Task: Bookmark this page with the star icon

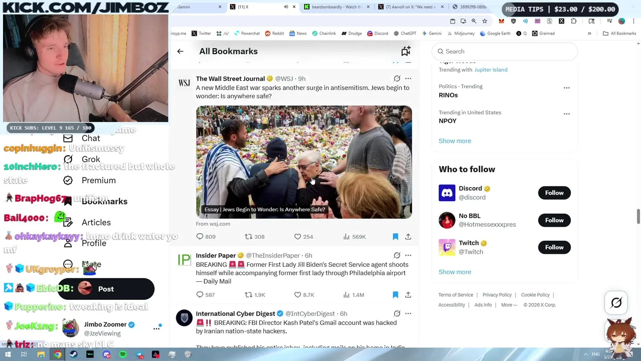Action: (x=484, y=21)
